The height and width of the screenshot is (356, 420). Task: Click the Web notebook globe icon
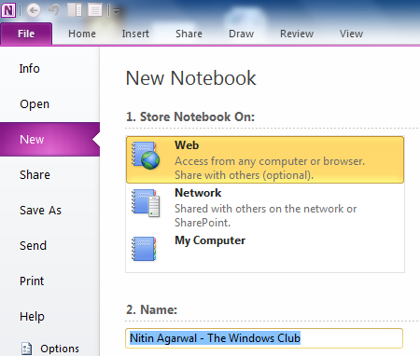146,156
